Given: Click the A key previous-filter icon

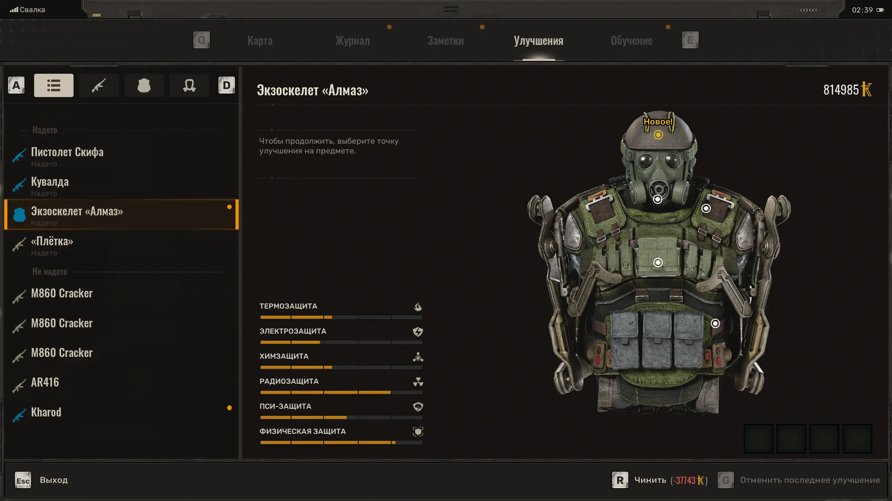Looking at the screenshot, I should tap(16, 85).
